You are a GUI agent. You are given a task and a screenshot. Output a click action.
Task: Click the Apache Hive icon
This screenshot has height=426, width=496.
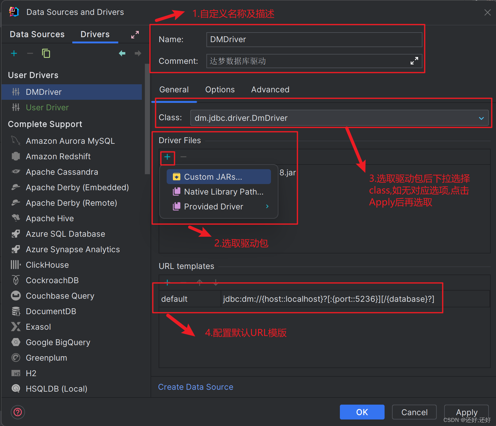(x=16, y=218)
